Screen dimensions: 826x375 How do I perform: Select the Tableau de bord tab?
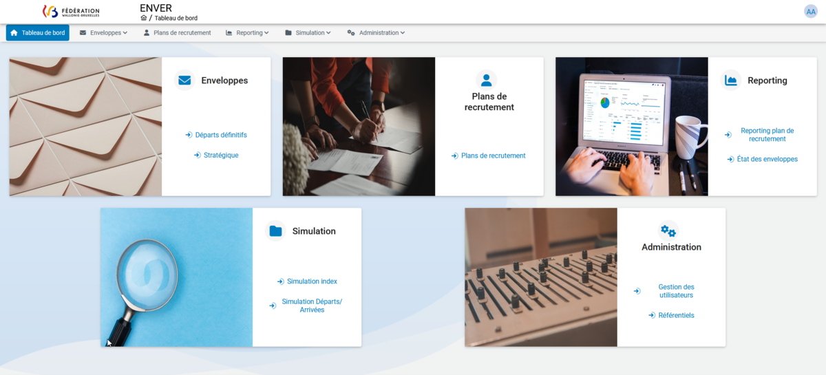[x=38, y=33]
